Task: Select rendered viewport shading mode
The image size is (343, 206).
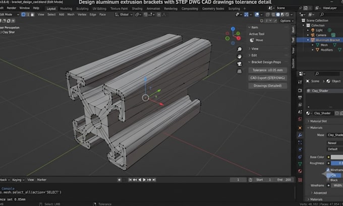Action: pyautogui.click(x=287, y=15)
